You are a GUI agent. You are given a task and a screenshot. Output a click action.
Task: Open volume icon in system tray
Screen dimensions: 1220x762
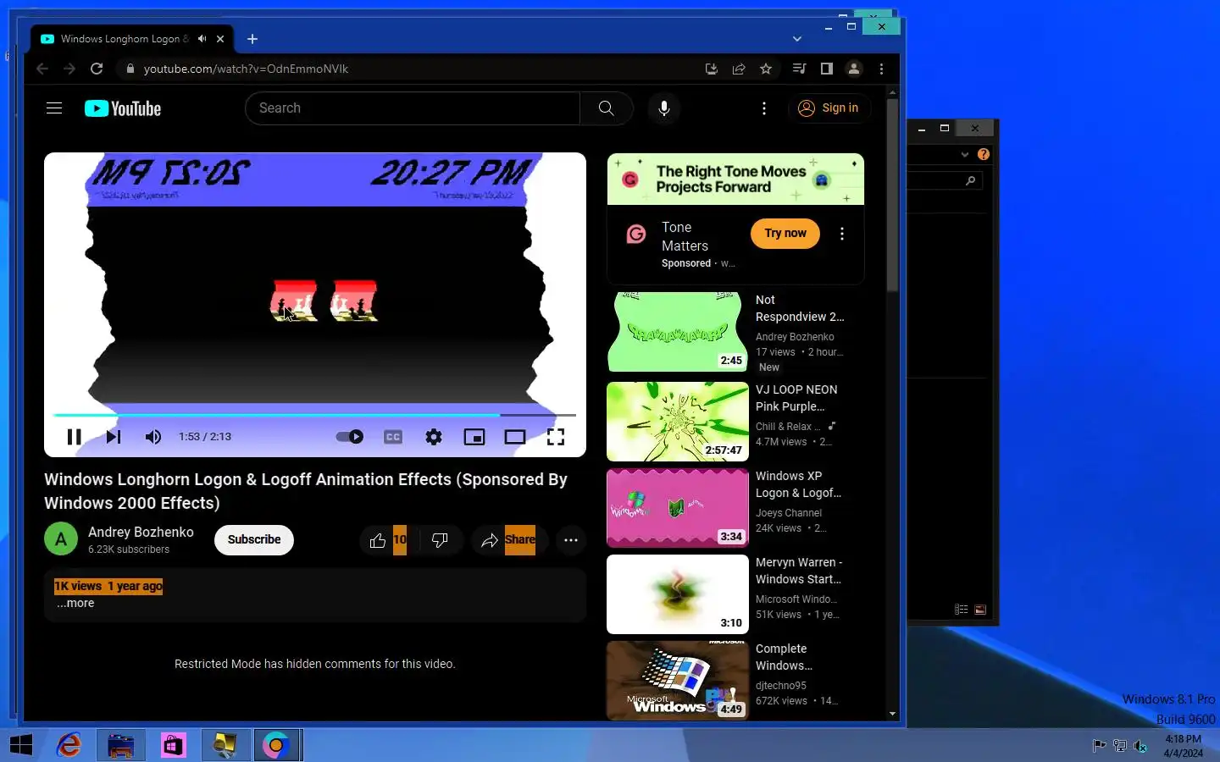click(1140, 746)
